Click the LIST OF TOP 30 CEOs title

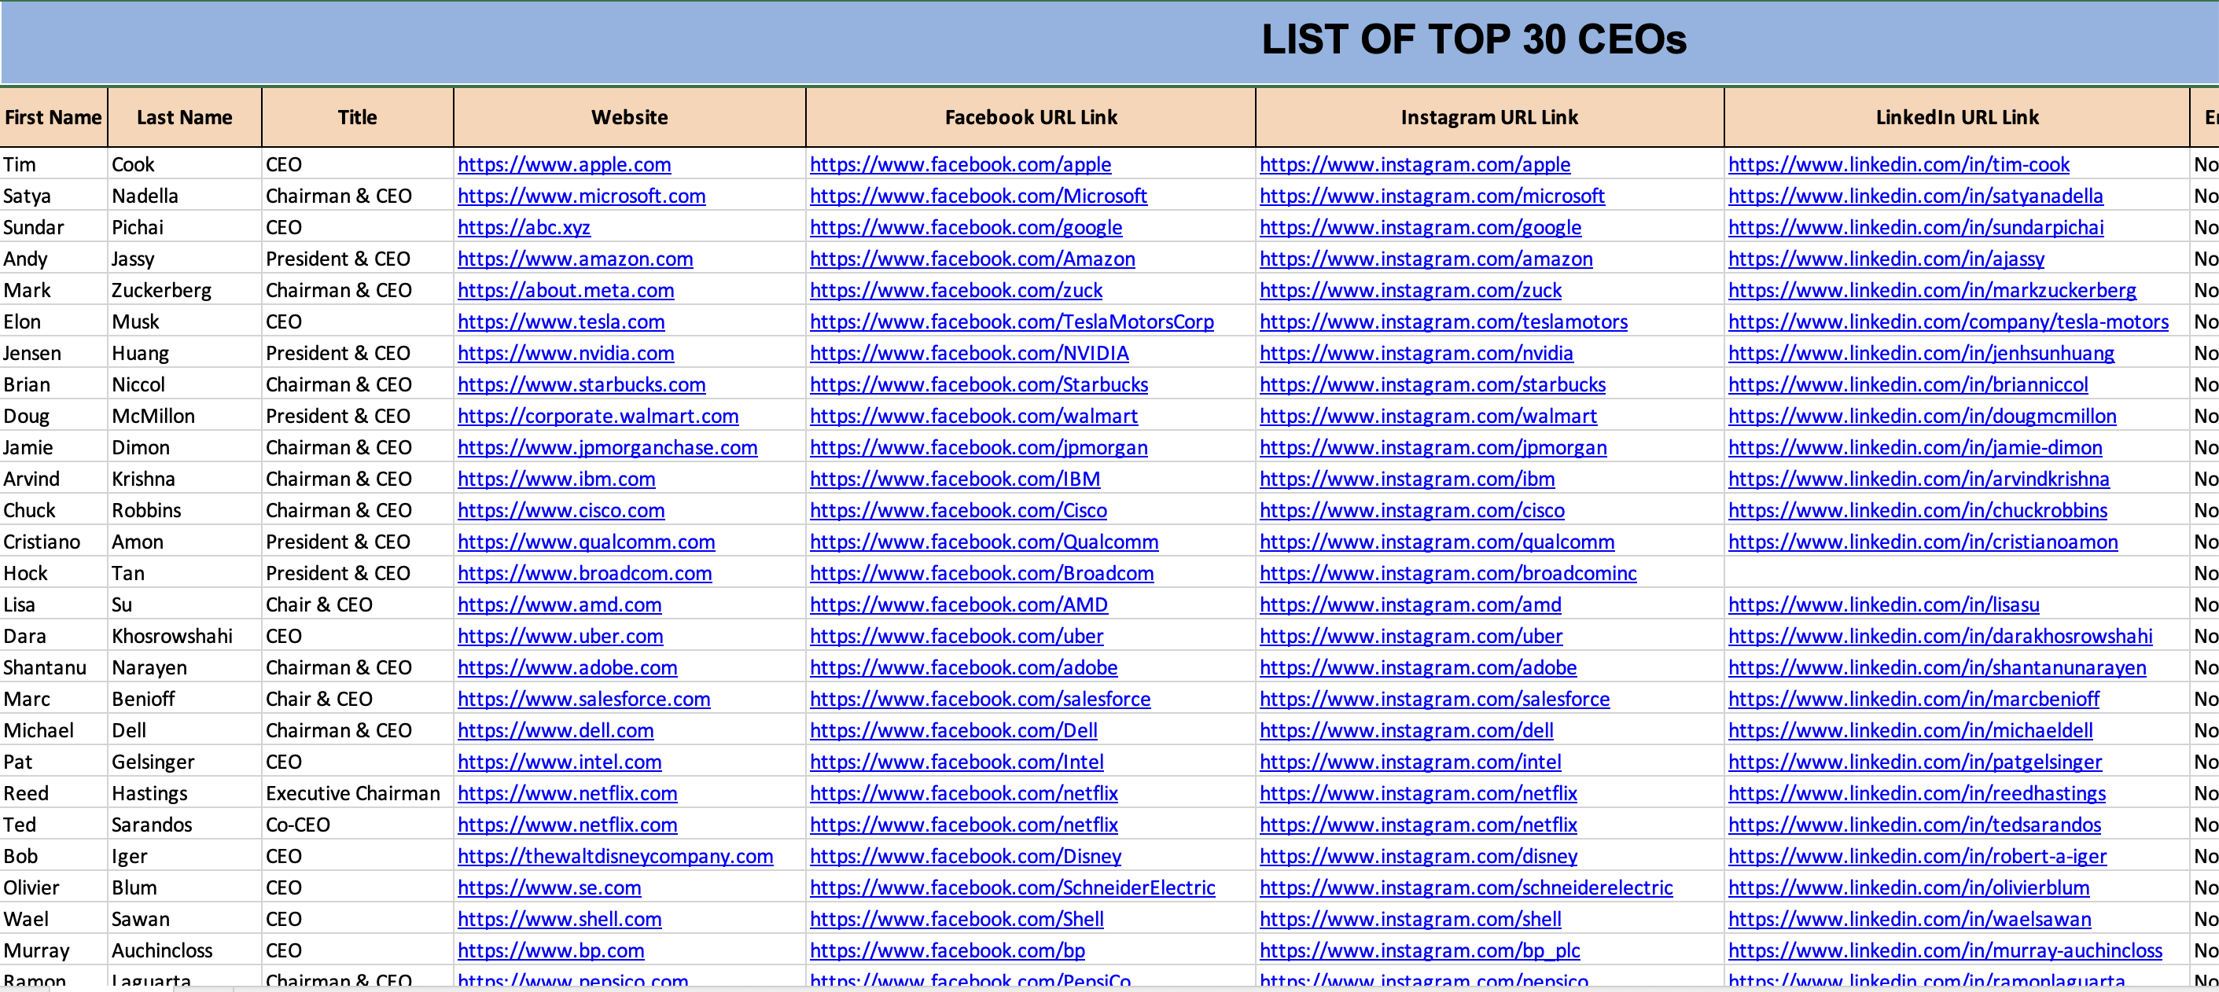pyautogui.click(x=1474, y=39)
